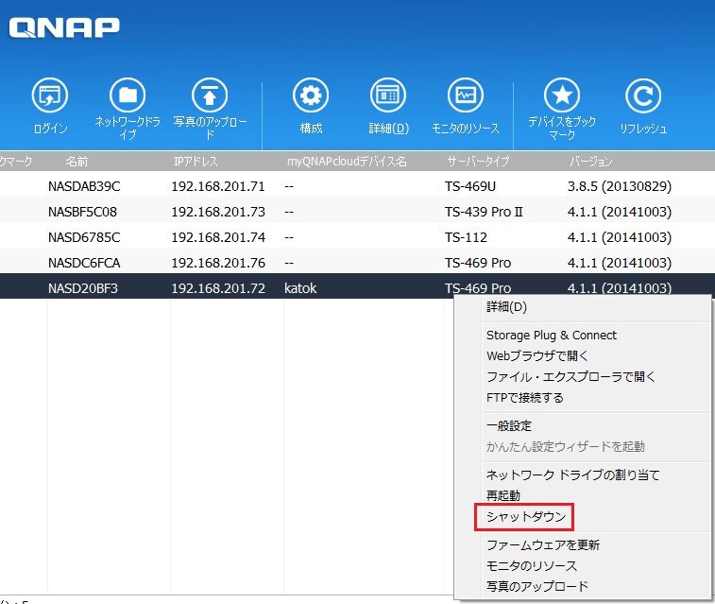Open 一般設定 from the context menu

[x=509, y=426]
